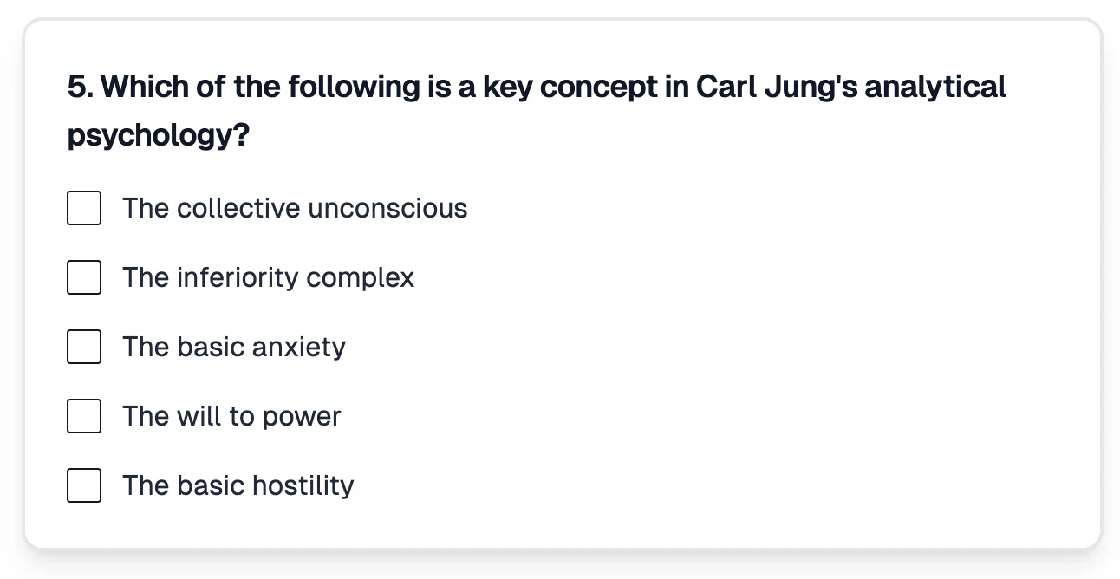
Task: Click the label 'The basic anxiety'
Action: click(x=233, y=347)
